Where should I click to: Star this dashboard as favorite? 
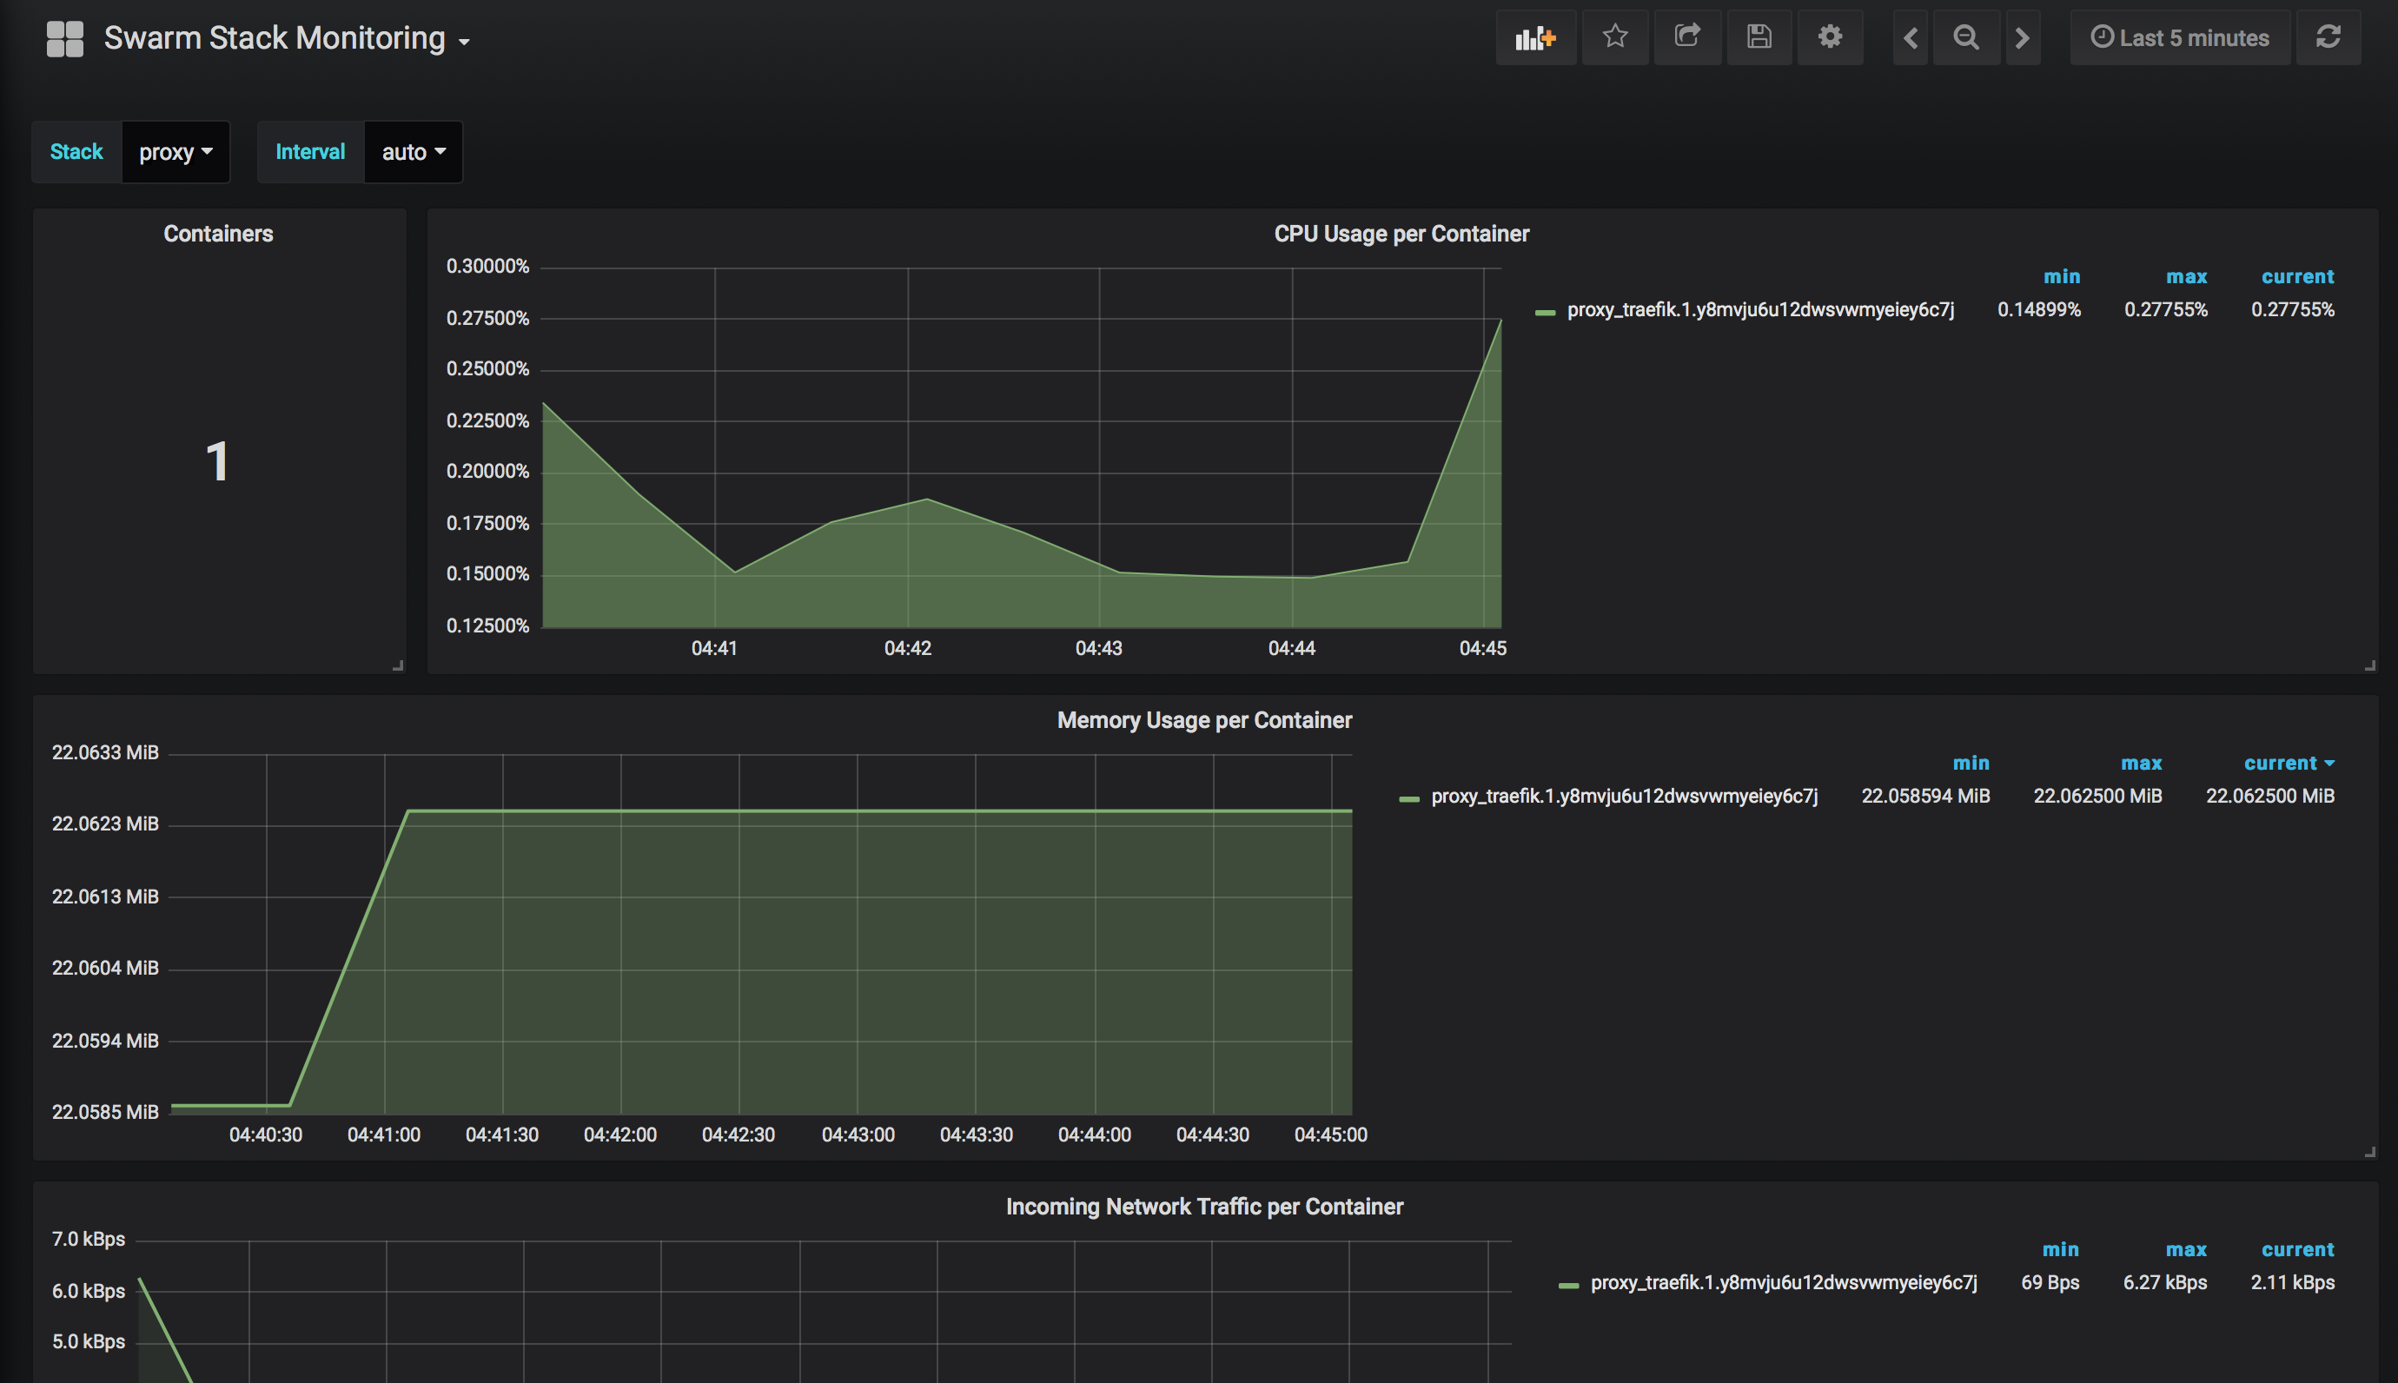click(x=1614, y=38)
